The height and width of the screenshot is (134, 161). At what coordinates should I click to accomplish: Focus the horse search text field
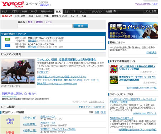[x=45, y=26]
